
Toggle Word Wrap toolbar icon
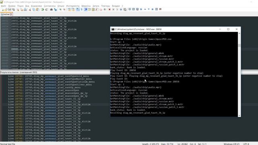78,10
